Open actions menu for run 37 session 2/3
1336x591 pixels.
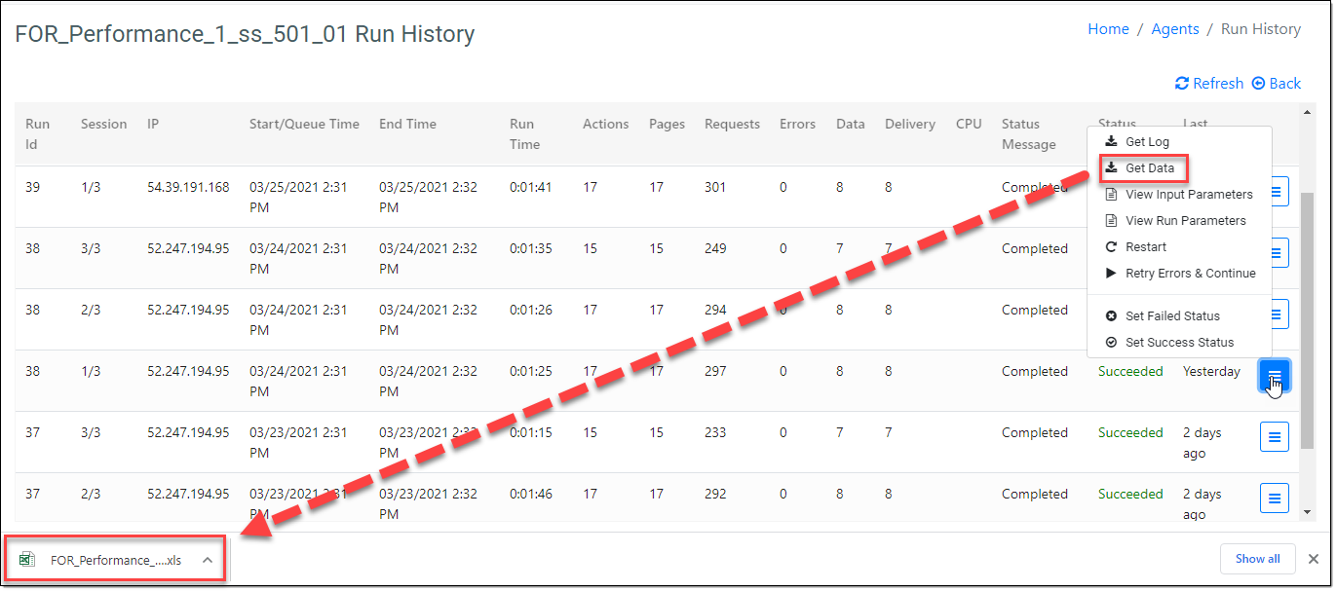click(x=1275, y=499)
